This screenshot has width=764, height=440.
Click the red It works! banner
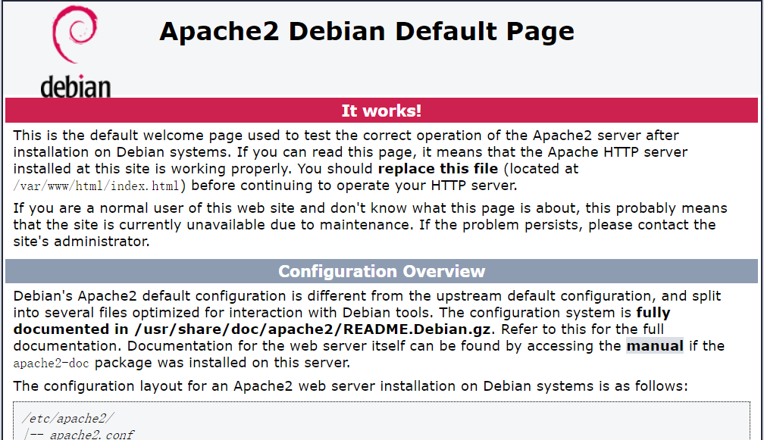[x=381, y=111]
